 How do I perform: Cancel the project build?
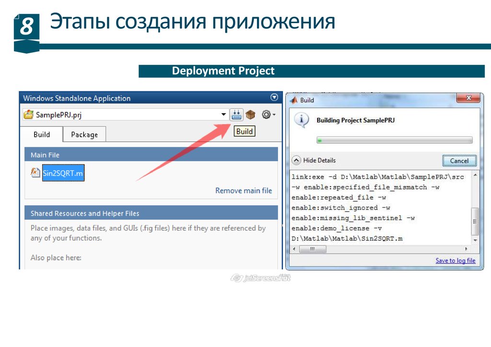click(x=459, y=161)
